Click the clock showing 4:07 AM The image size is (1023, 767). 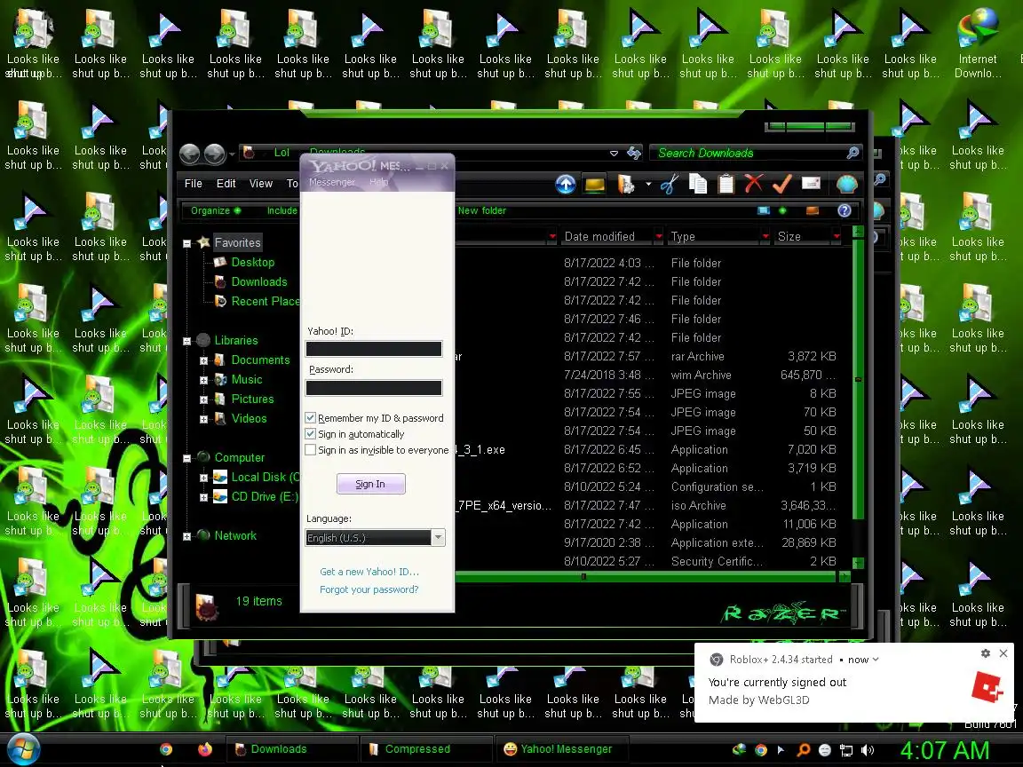click(944, 750)
